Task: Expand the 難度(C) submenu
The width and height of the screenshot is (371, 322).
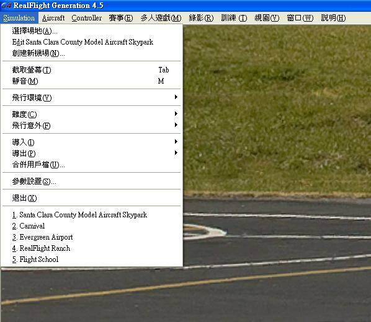Action: click(92, 114)
